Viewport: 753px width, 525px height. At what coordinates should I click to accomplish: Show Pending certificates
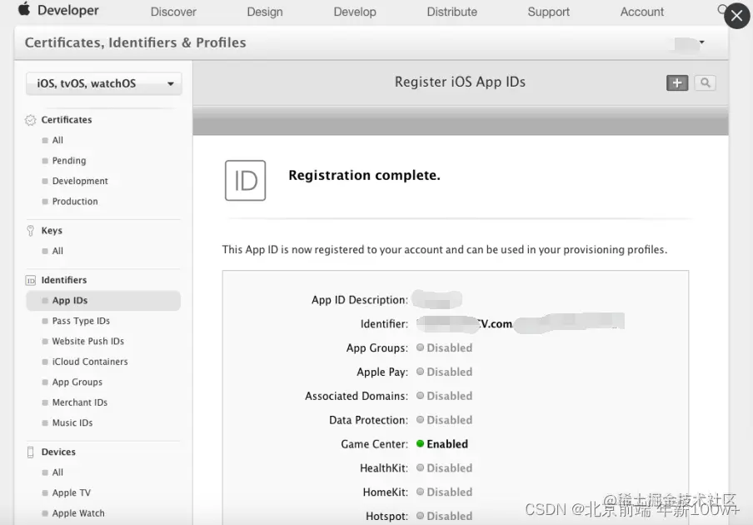point(68,161)
